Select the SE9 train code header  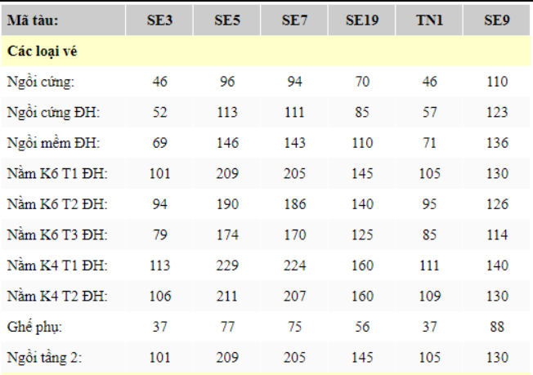coord(497,20)
